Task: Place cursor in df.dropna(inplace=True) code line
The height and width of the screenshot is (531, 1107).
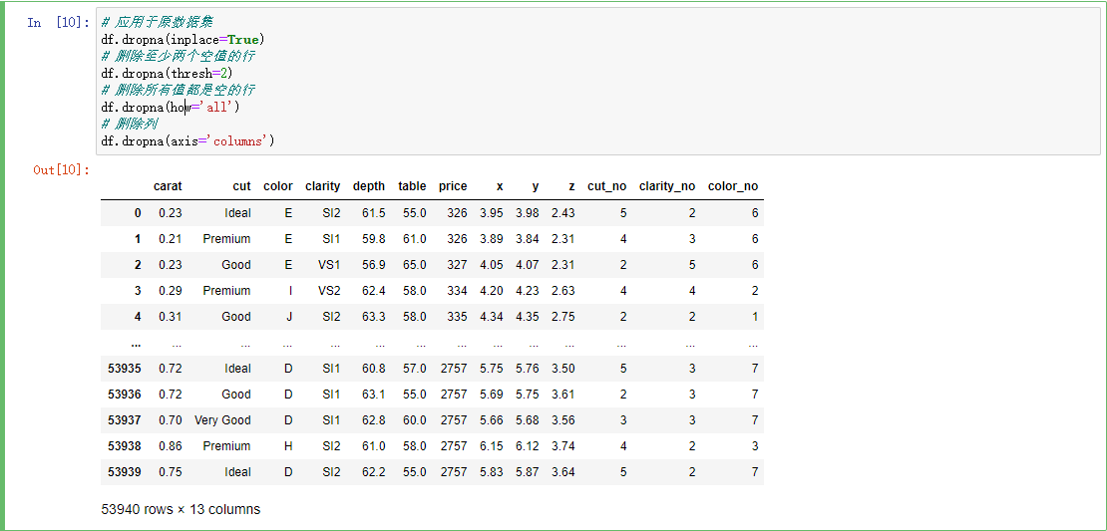Action: click(184, 39)
